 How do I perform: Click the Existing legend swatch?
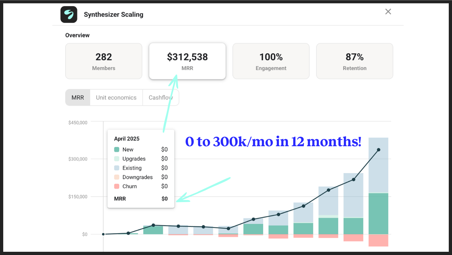pos(117,168)
